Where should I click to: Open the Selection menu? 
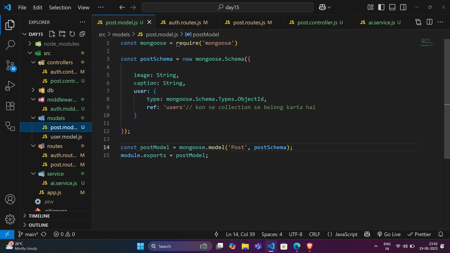click(60, 7)
